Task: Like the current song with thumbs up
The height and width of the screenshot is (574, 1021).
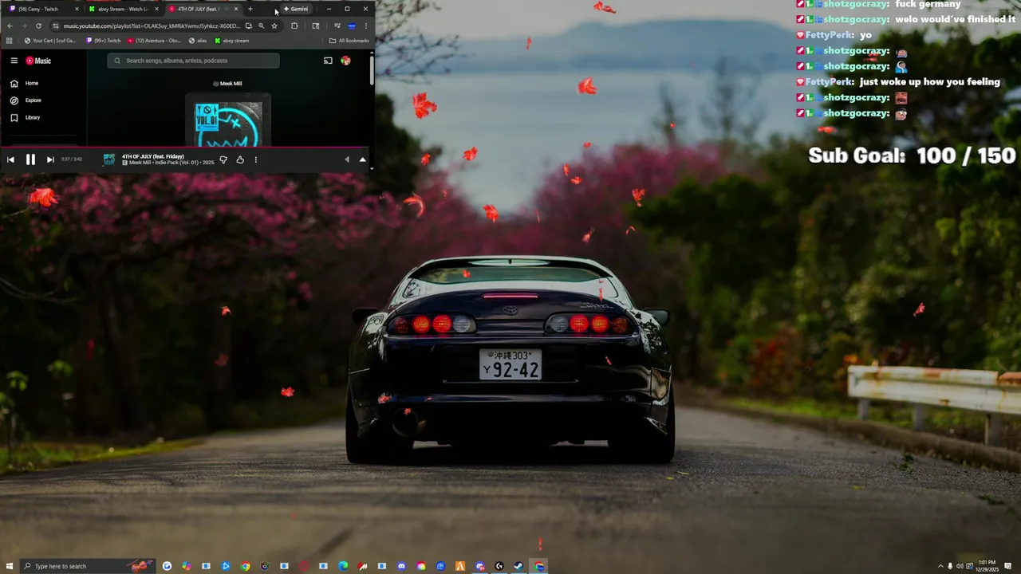Action: pos(240,159)
